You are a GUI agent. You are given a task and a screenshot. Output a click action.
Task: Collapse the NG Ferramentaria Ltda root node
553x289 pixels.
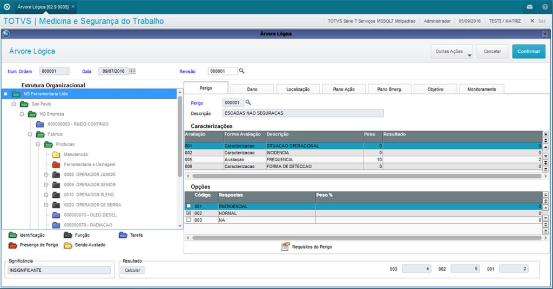point(5,94)
